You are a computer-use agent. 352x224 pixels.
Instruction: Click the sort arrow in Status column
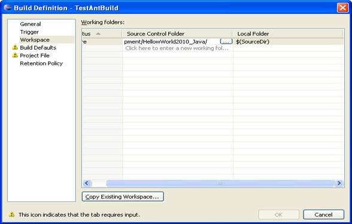tap(98, 34)
